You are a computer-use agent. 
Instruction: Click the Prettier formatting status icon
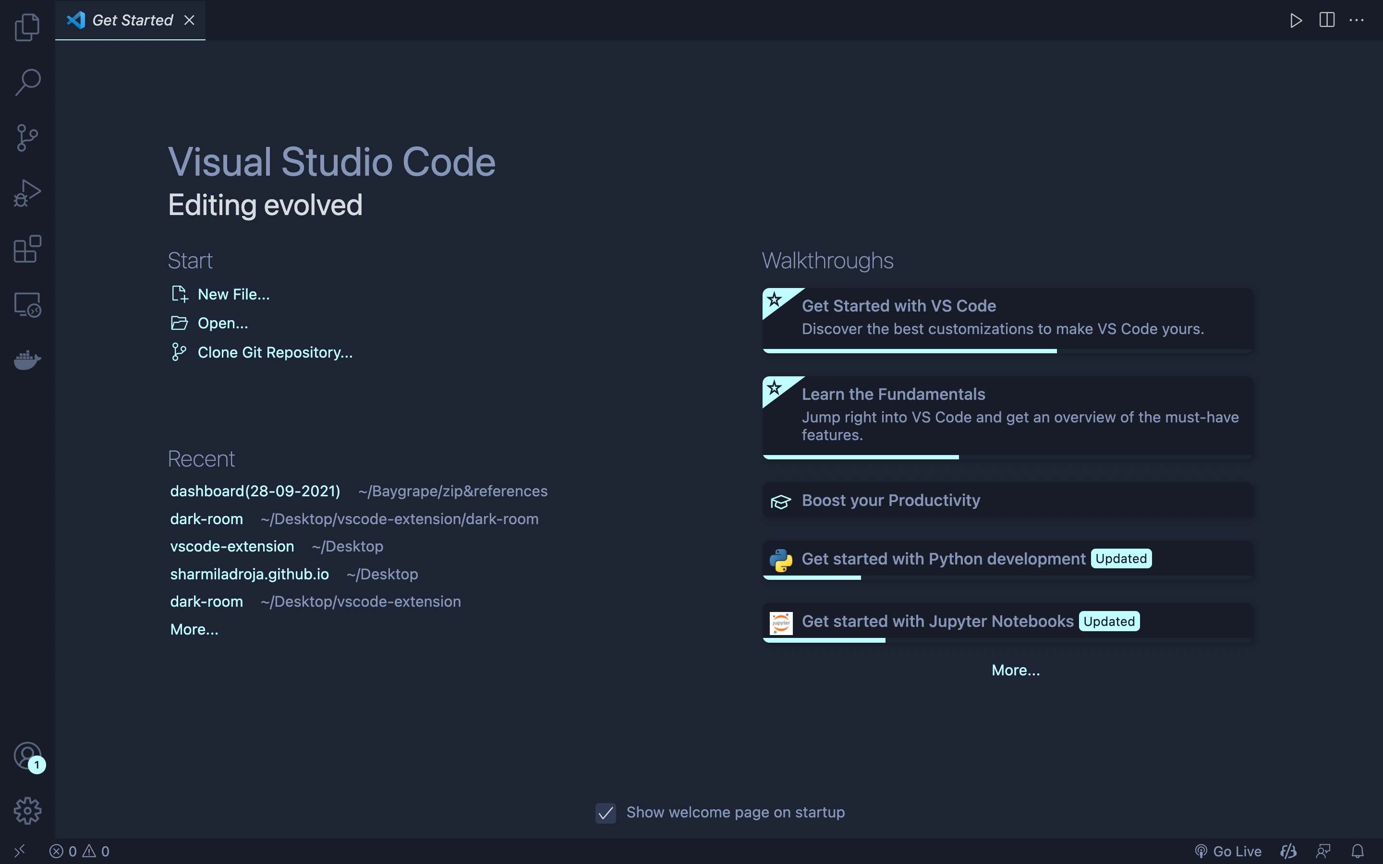click(x=1288, y=852)
